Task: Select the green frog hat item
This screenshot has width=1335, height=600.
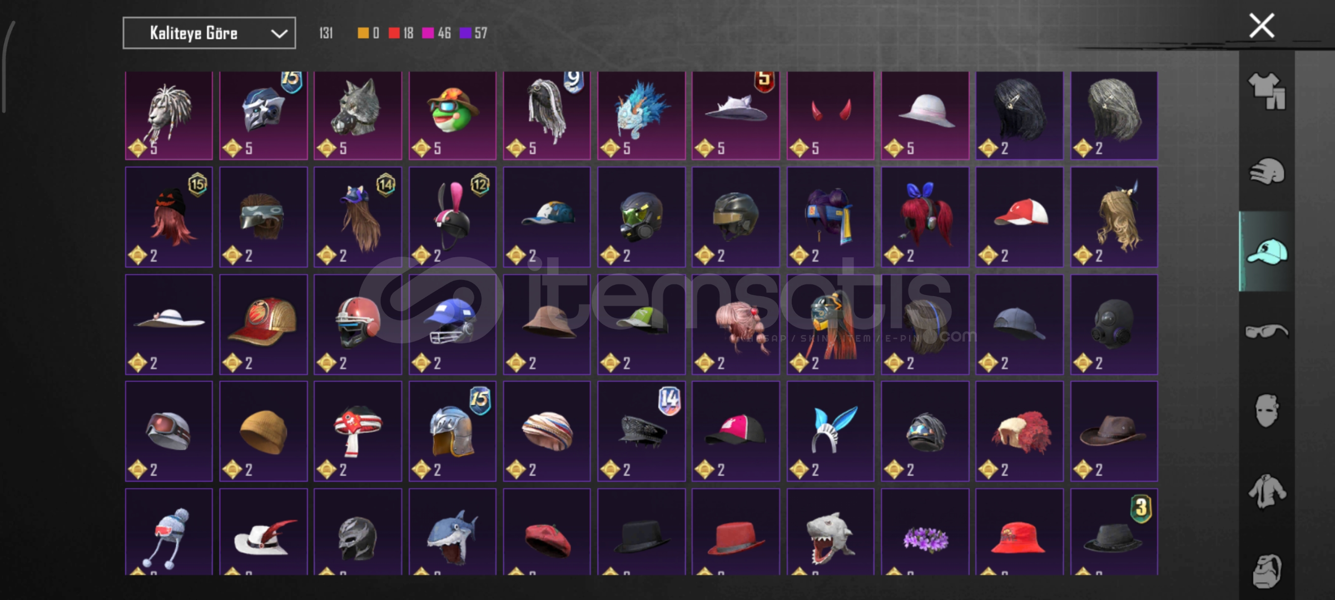Action: (453, 116)
